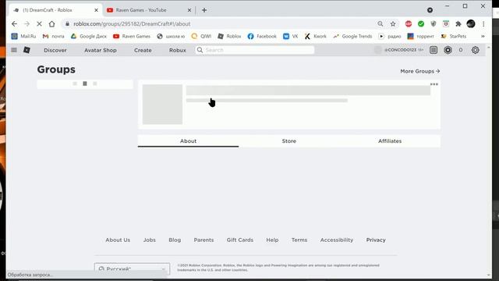Open Parents footer link
Image resolution: width=499 pixels, height=281 pixels.
203,240
